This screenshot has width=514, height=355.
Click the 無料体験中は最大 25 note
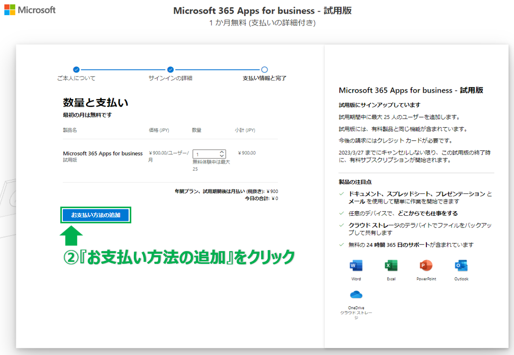pos(211,166)
